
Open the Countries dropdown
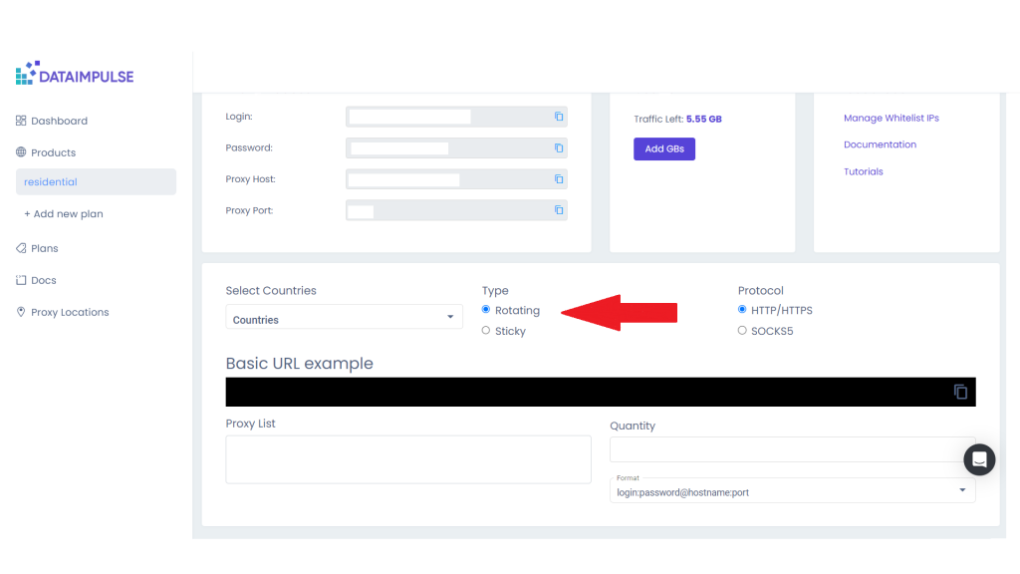344,317
